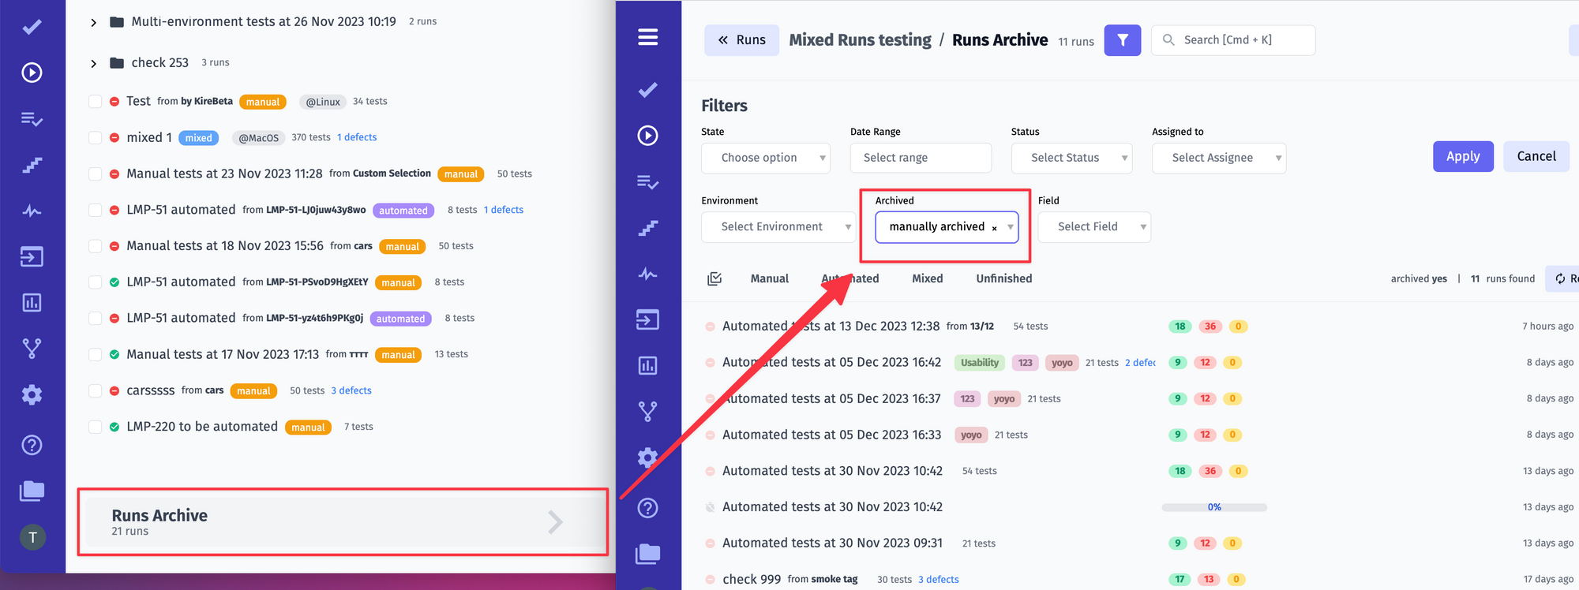The height and width of the screenshot is (590, 1579).
Task: Open the Runs Archive panel link
Action: 343,521
